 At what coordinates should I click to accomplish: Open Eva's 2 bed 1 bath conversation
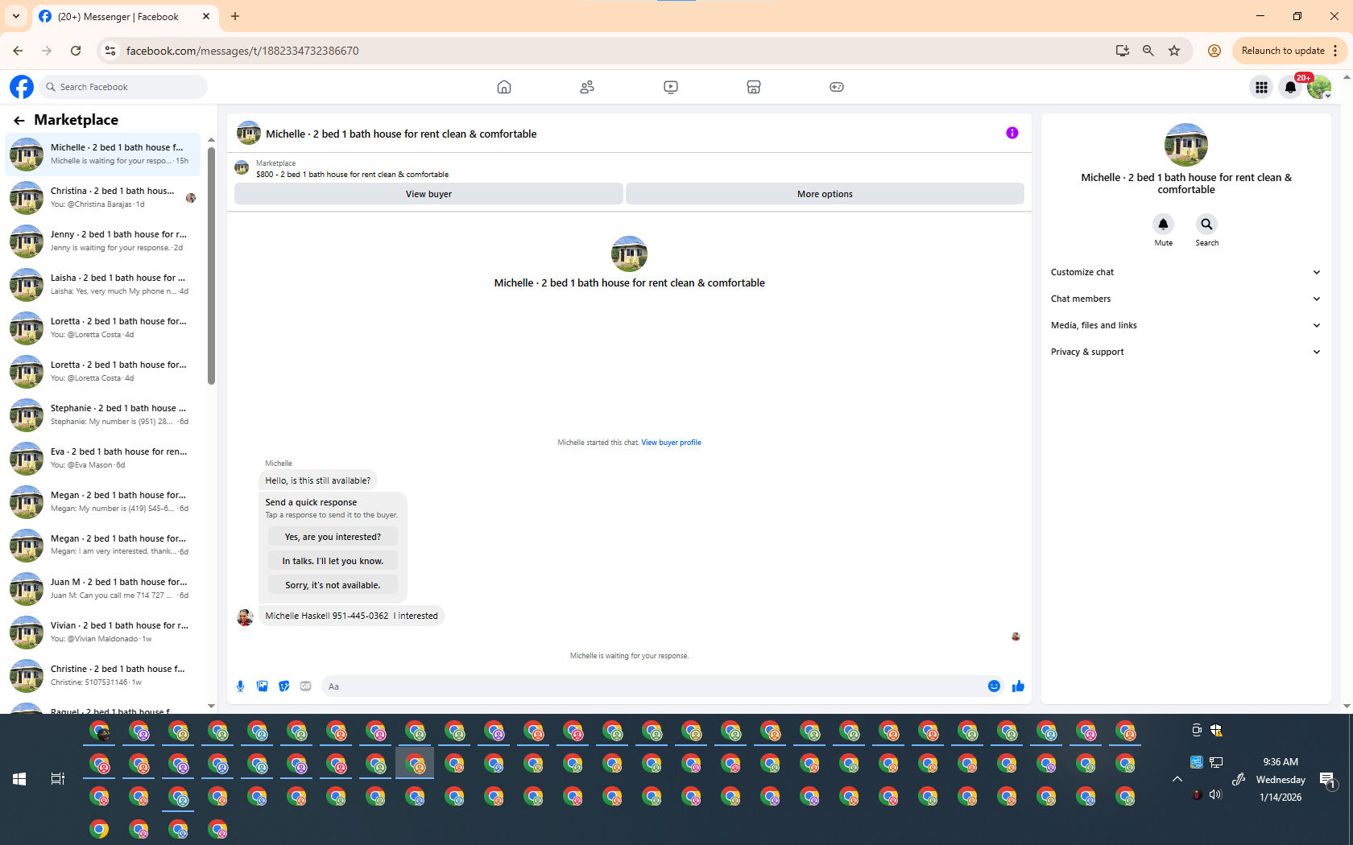tap(103, 458)
